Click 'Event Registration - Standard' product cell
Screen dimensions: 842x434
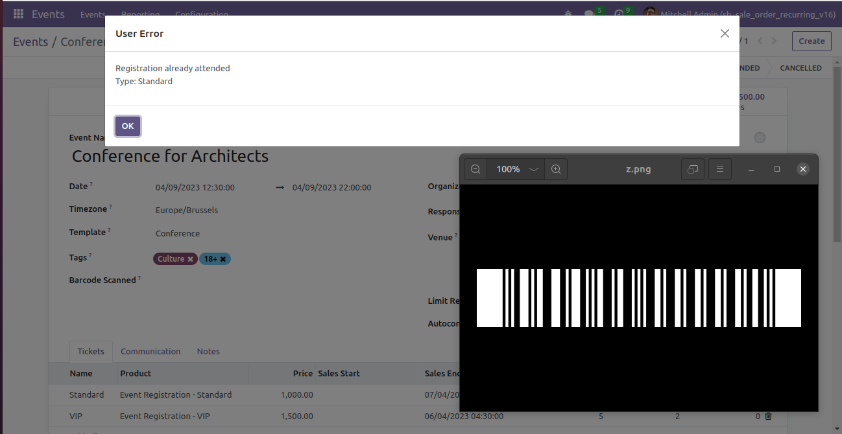tap(176, 395)
